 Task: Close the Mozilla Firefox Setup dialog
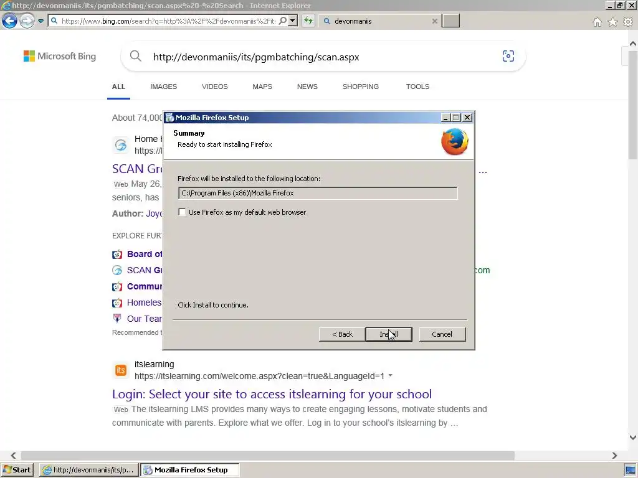(467, 118)
